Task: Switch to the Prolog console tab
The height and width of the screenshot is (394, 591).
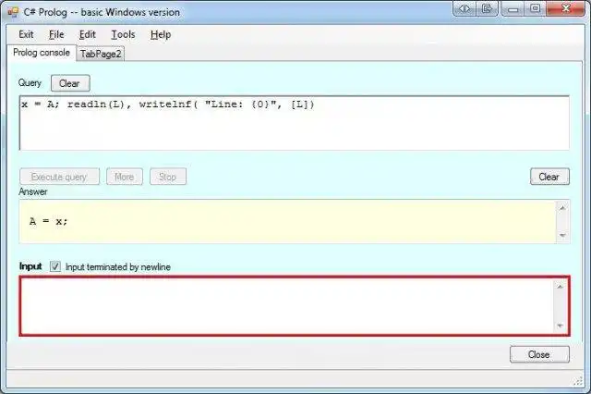Action: pos(42,53)
